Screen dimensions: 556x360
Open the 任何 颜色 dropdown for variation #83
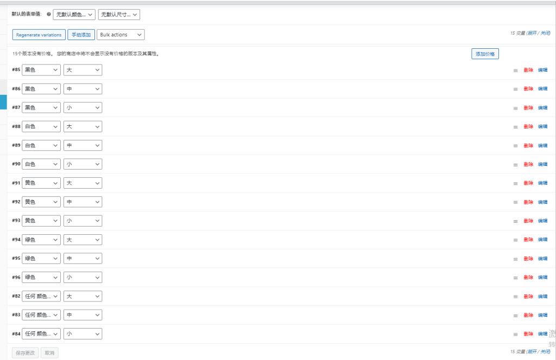(41, 315)
